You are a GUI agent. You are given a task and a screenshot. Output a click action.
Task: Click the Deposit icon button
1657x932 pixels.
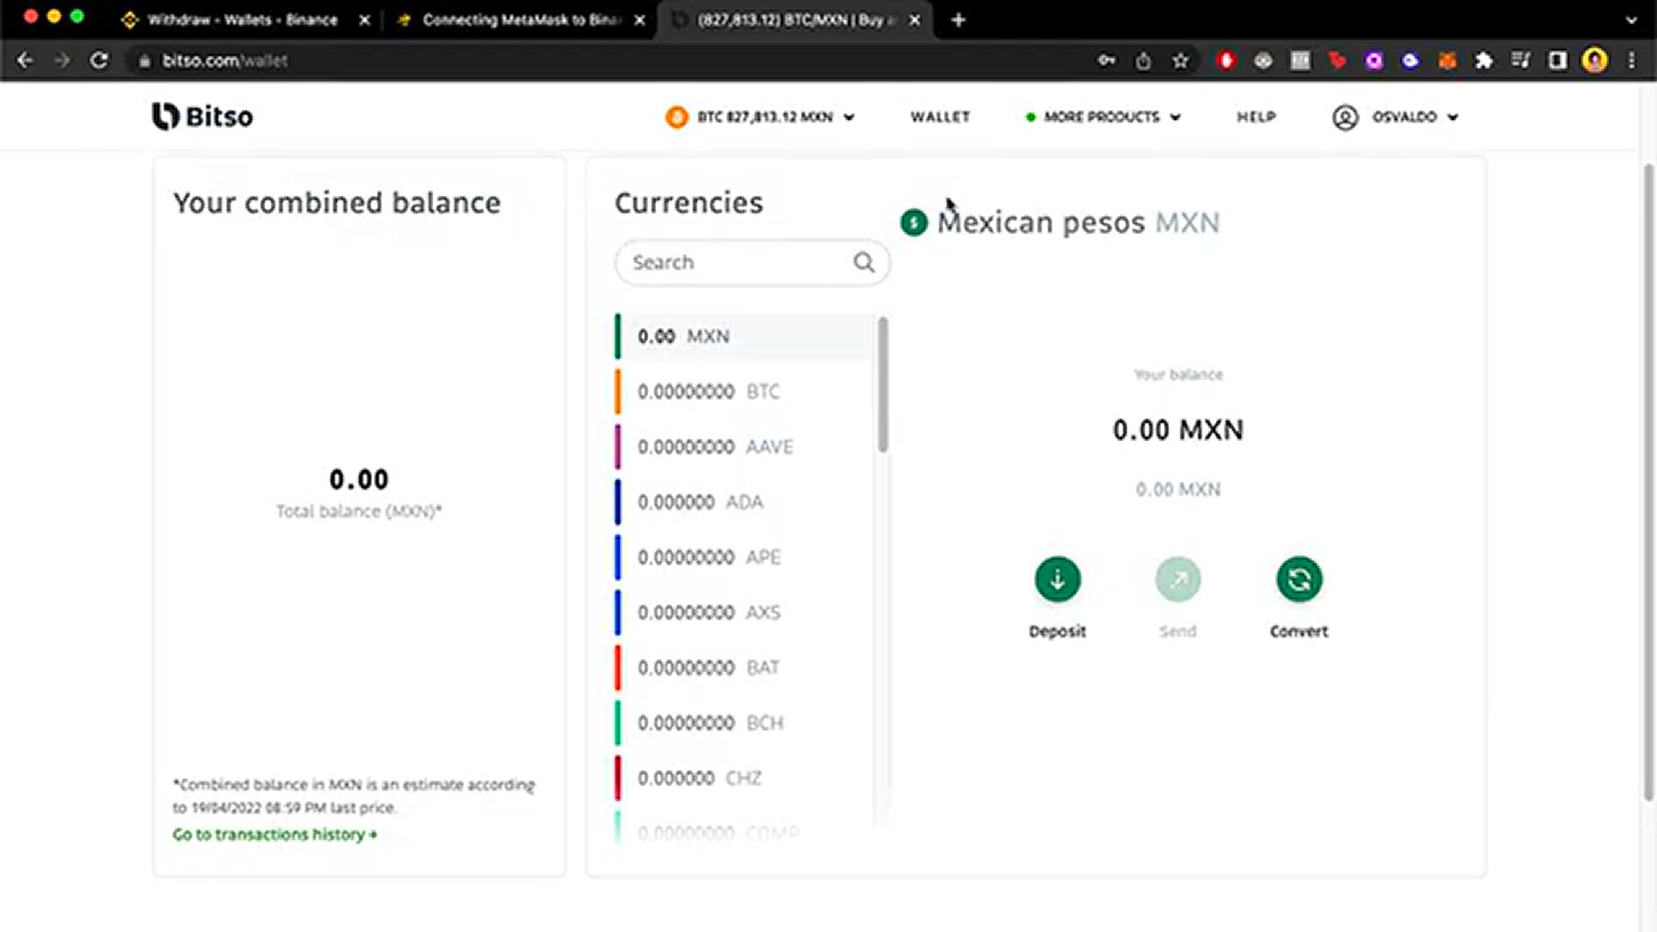(x=1057, y=579)
